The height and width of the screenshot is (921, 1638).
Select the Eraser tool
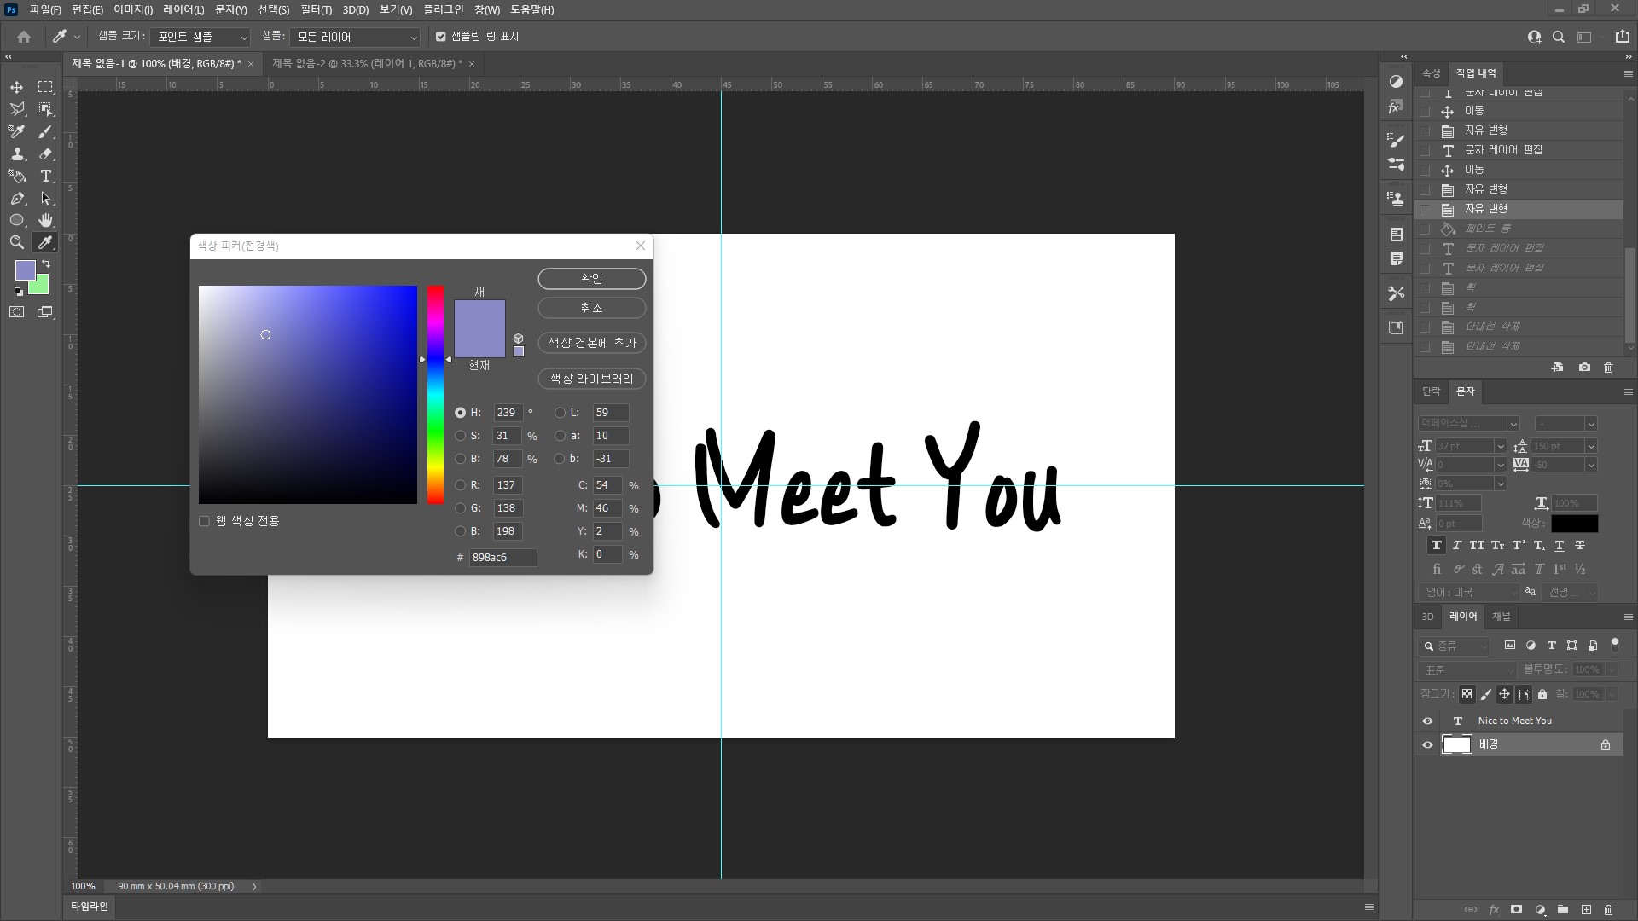(46, 153)
